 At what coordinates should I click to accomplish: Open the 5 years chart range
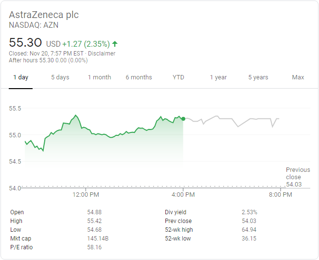pos(258,77)
